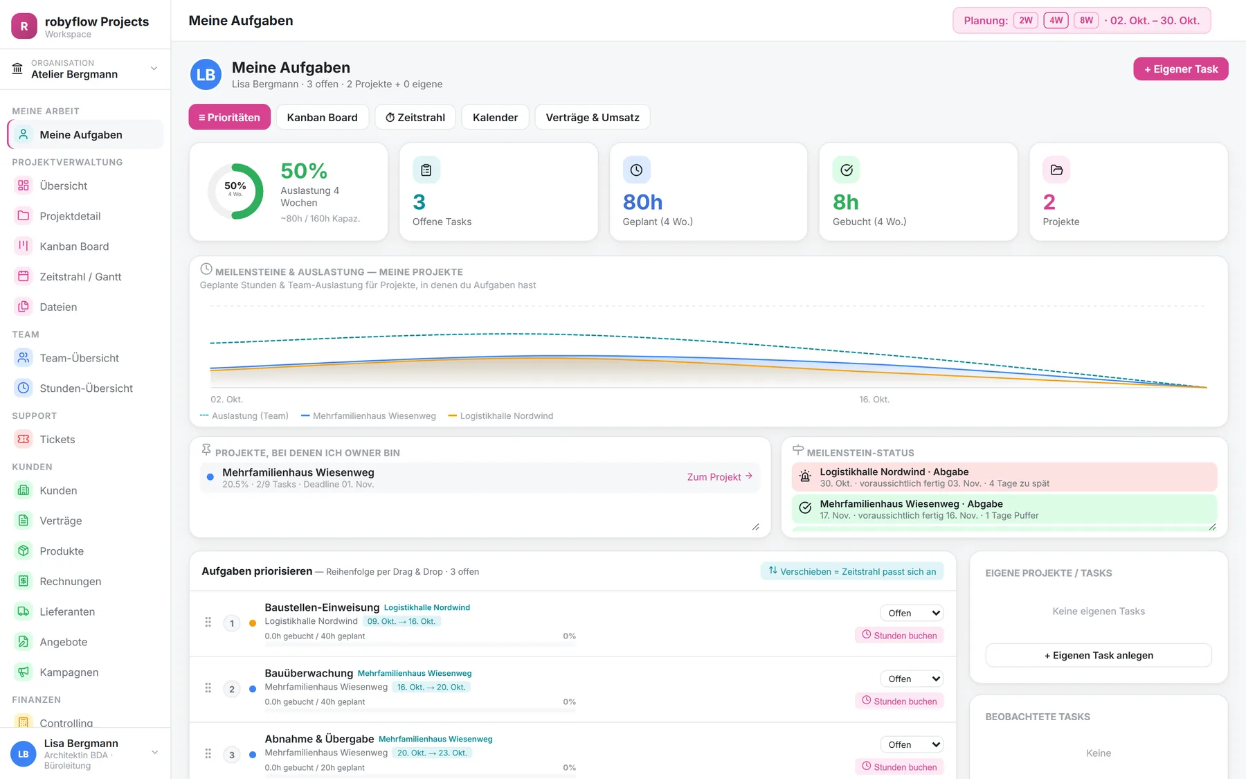This screenshot has height=779, width=1246.
Task: Open the Kalender tab
Action: tap(495, 117)
